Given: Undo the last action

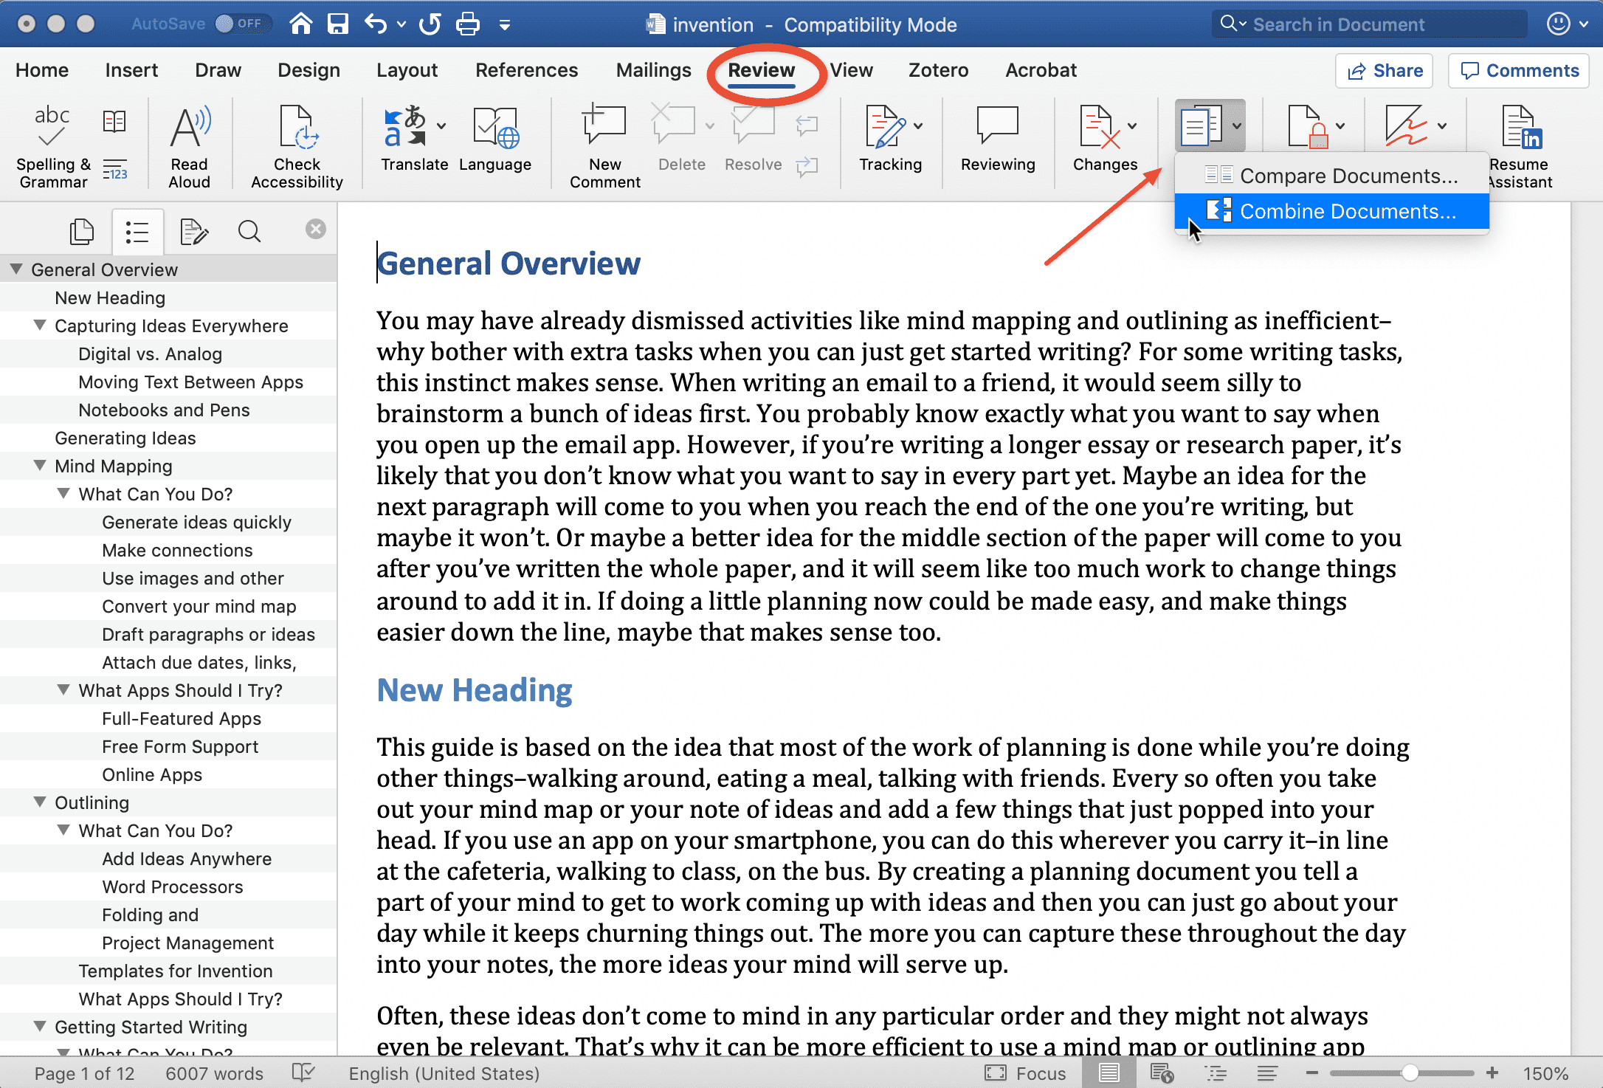Looking at the screenshot, I should [x=375, y=24].
